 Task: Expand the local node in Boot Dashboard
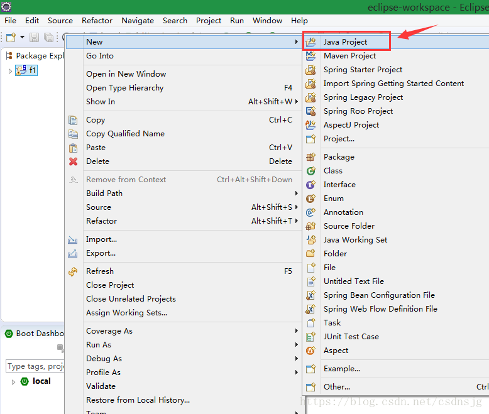pos(13,382)
